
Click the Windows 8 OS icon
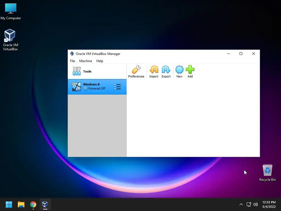point(77,87)
